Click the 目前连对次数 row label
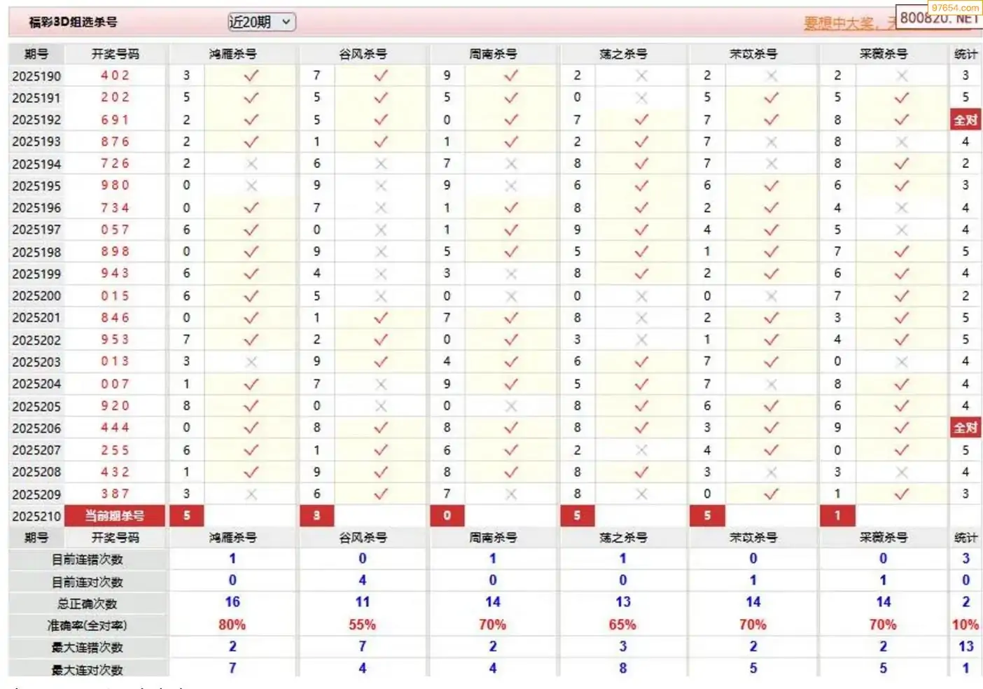983x689 pixels. [88, 583]
